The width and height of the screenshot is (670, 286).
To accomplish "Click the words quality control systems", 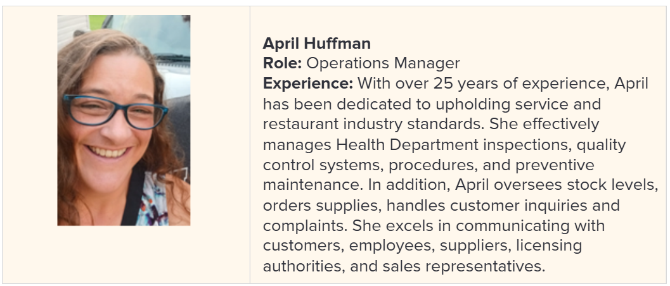I will click(444, 155).
